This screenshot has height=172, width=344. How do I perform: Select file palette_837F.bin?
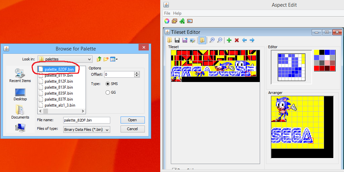pos(56,99)
